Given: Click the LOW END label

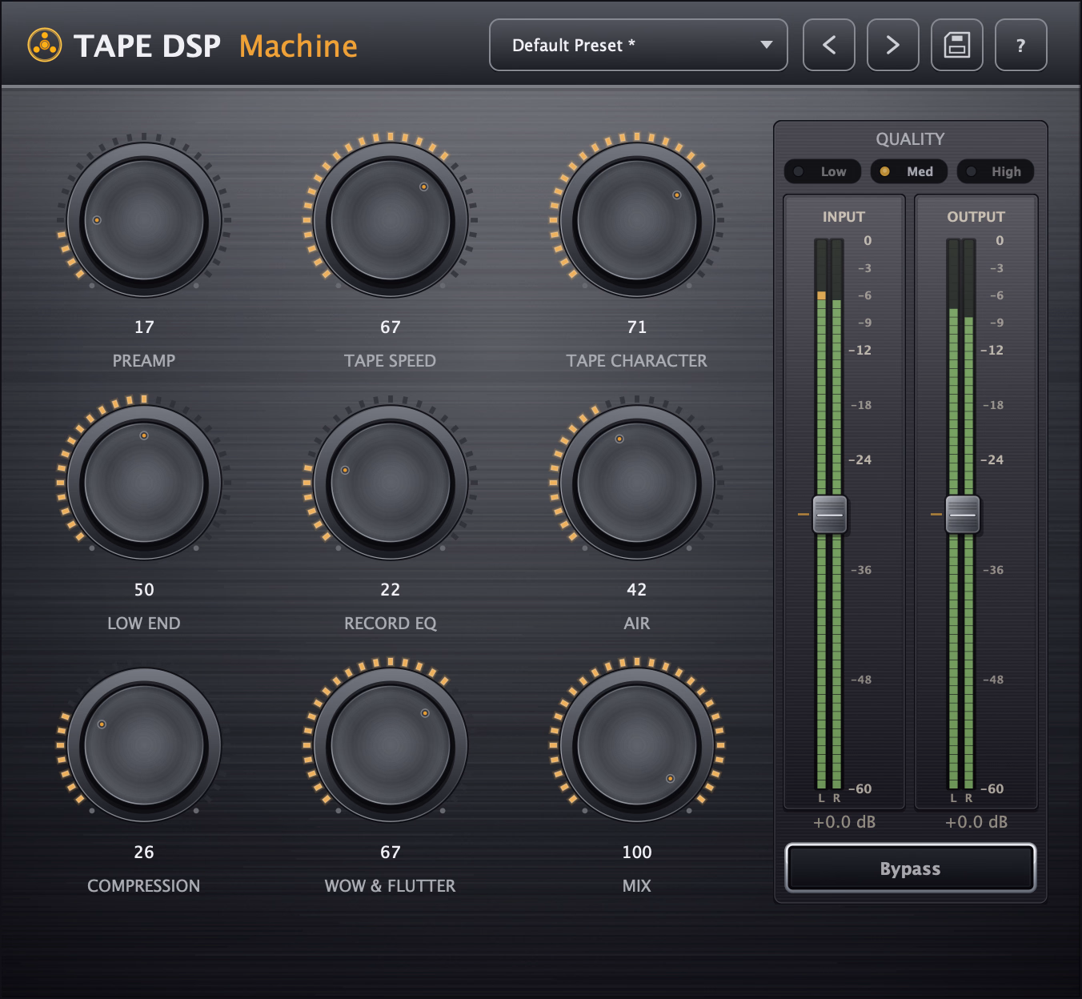Looking at the screenshot, I should (144, 624).
